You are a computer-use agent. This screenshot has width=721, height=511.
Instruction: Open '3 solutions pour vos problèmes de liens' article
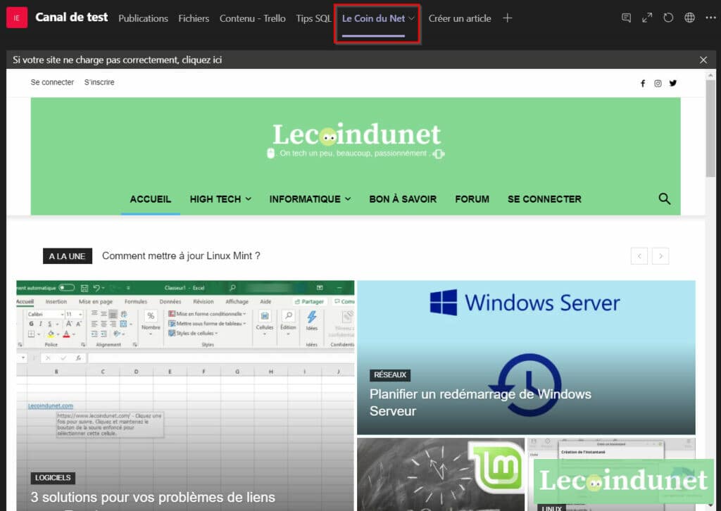(153, 497)
